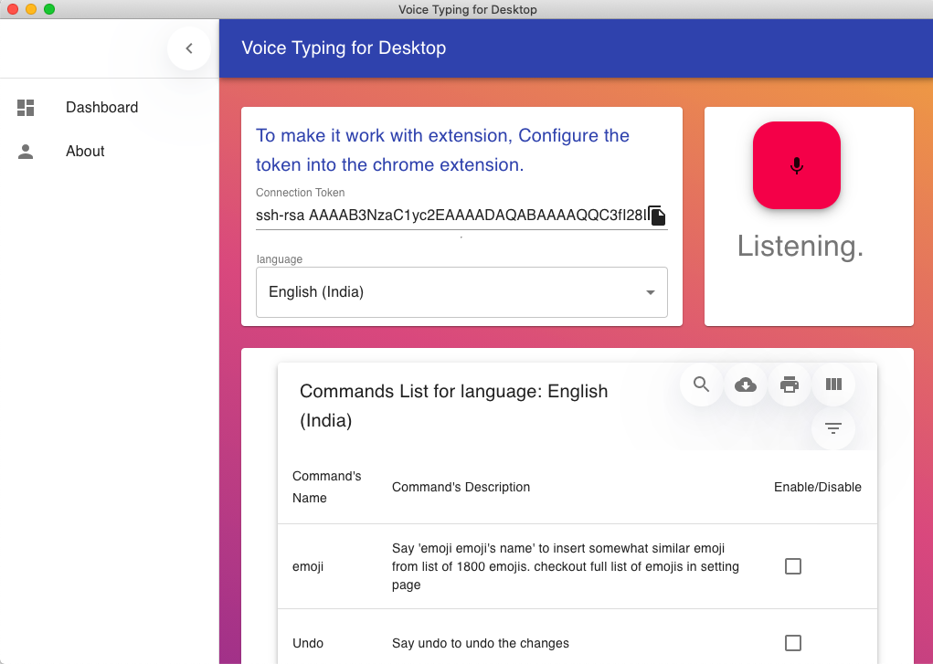
Task: Open the View Columns icon
Action: tap(833, 385)
